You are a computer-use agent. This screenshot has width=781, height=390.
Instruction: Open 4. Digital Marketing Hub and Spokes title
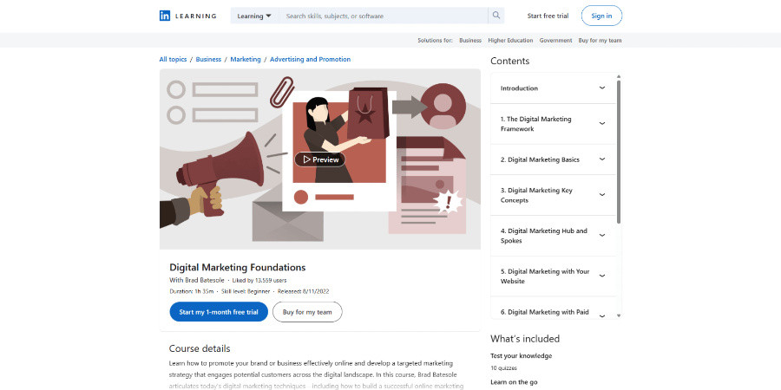pos(544,236)
